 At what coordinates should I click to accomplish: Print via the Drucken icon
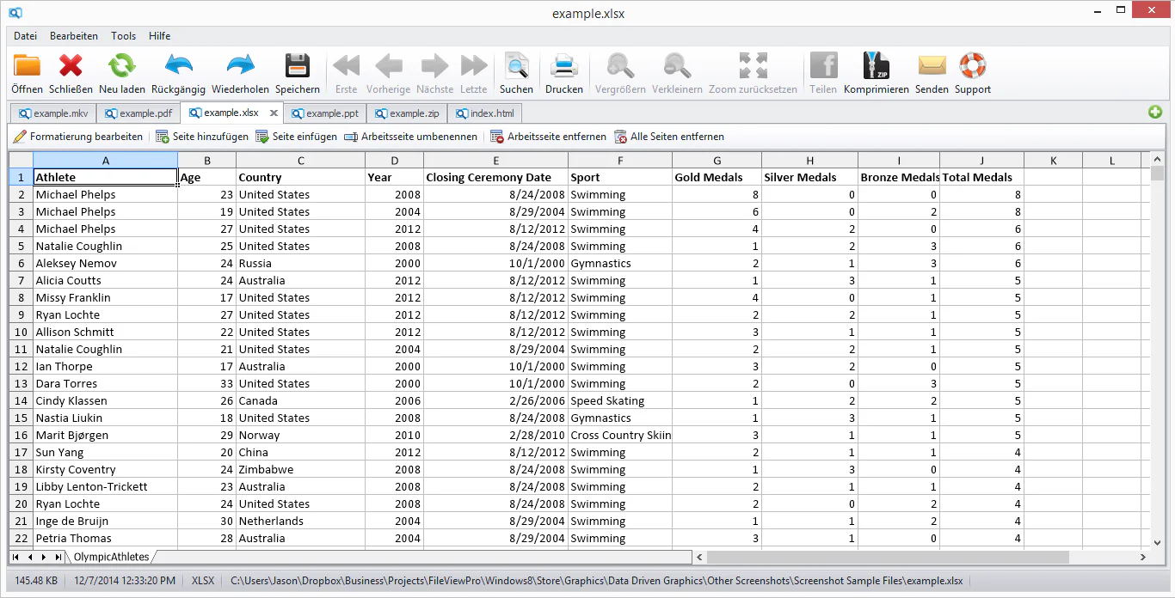coord(564,66)
